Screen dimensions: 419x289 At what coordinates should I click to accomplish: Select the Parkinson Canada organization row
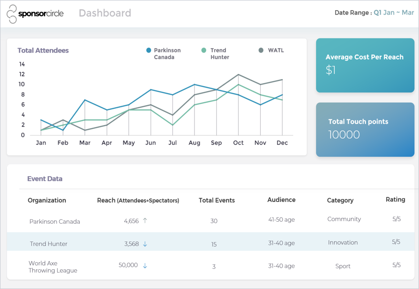click(x=211, y=221)
